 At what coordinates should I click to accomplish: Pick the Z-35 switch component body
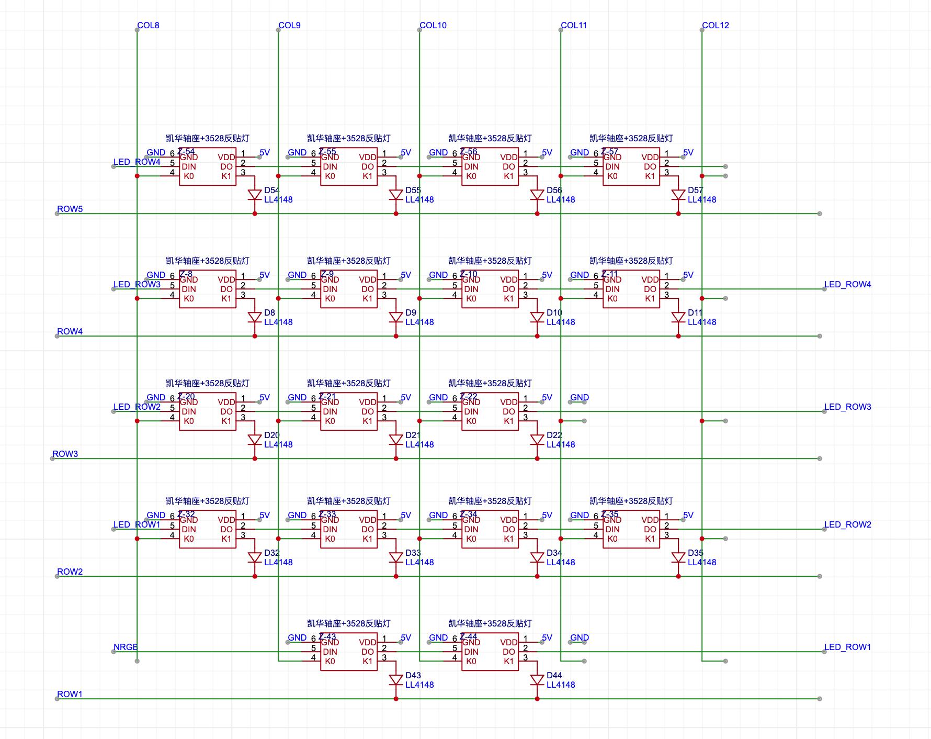[x=631, y=529]
